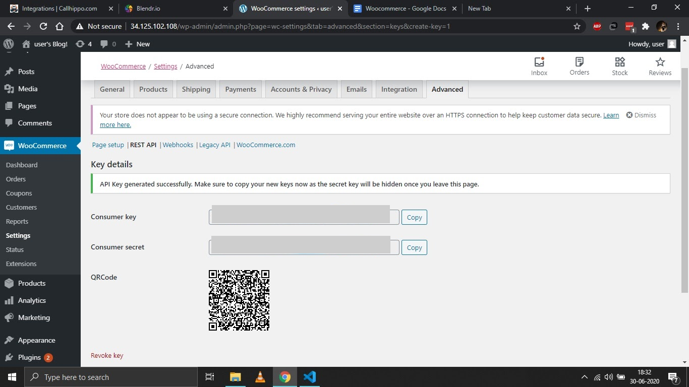Switch to the Payments settings tab

tap(241, 89)
